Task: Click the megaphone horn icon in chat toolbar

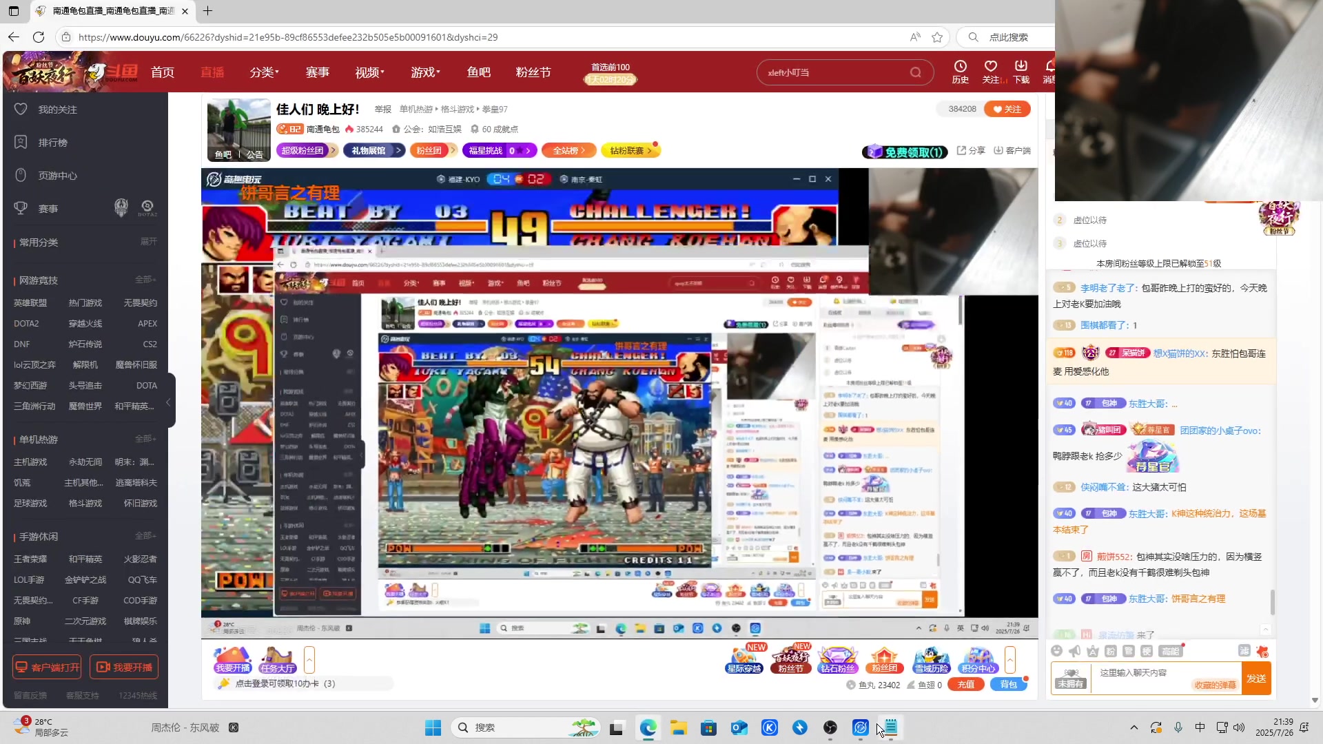Action: coord(1075,651)
